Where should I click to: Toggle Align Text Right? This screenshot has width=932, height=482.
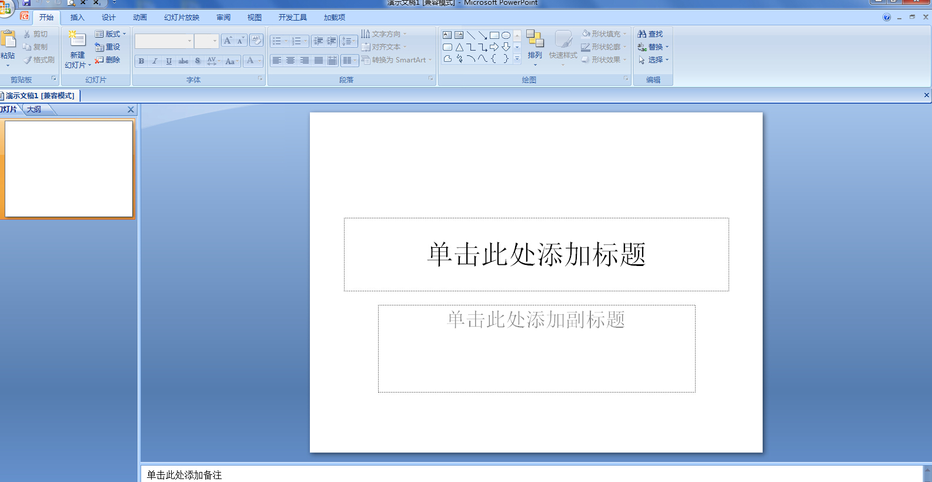point(305,61)
